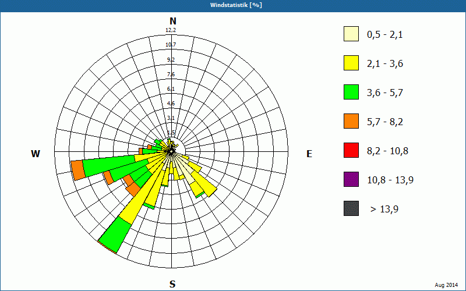Click the 'Aug 2014' date label
Viewport: 466px width, 291px height.
point(446,285)
